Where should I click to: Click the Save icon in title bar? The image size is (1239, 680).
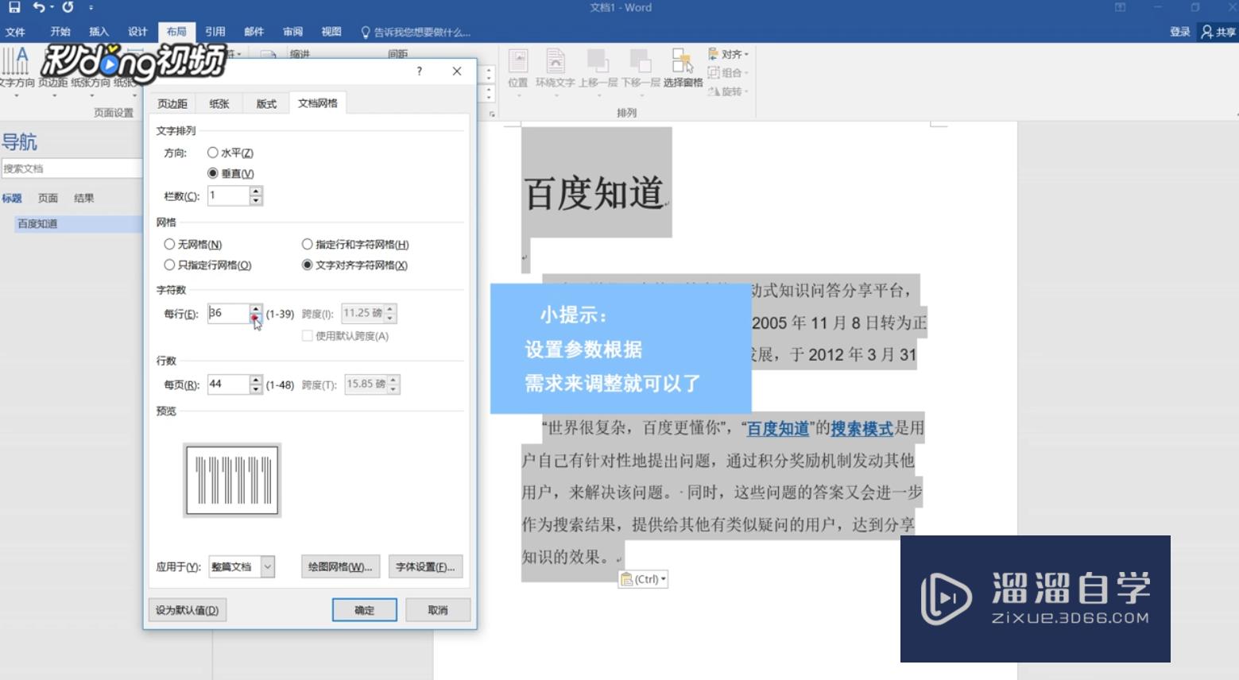coord(14,7)
